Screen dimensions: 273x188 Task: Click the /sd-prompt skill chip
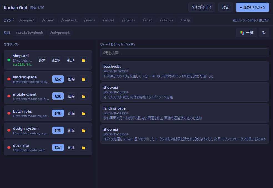click(x=60, y=33)
